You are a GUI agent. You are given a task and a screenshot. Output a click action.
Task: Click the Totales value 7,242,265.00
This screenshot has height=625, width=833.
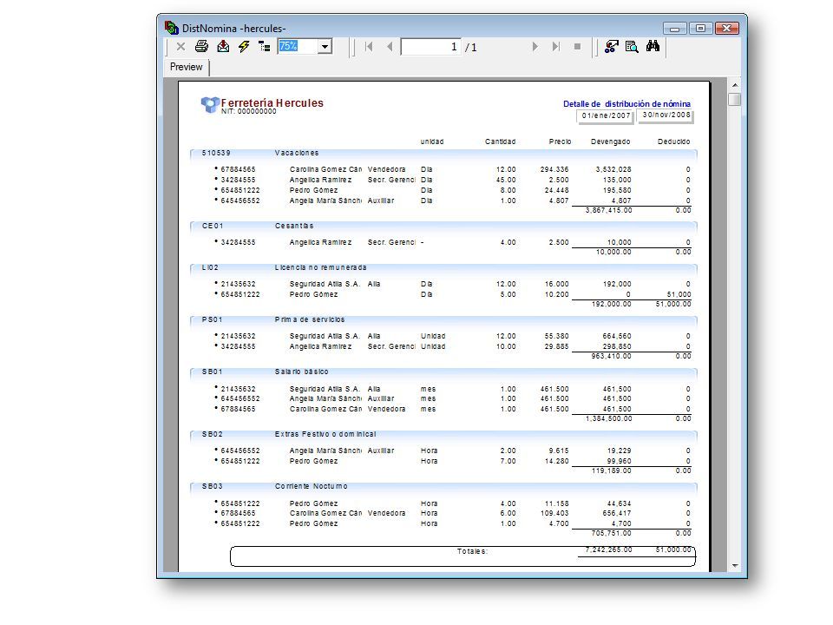point(609,550)
